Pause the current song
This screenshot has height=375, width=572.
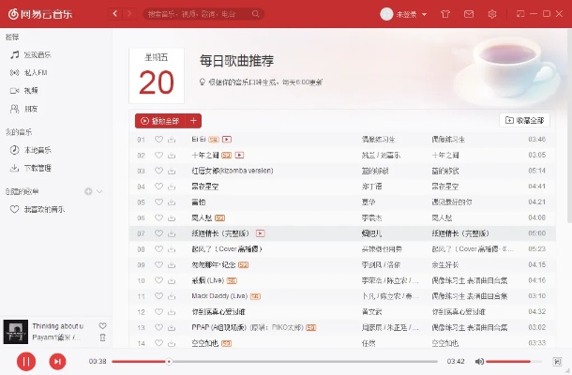point(26,361)
